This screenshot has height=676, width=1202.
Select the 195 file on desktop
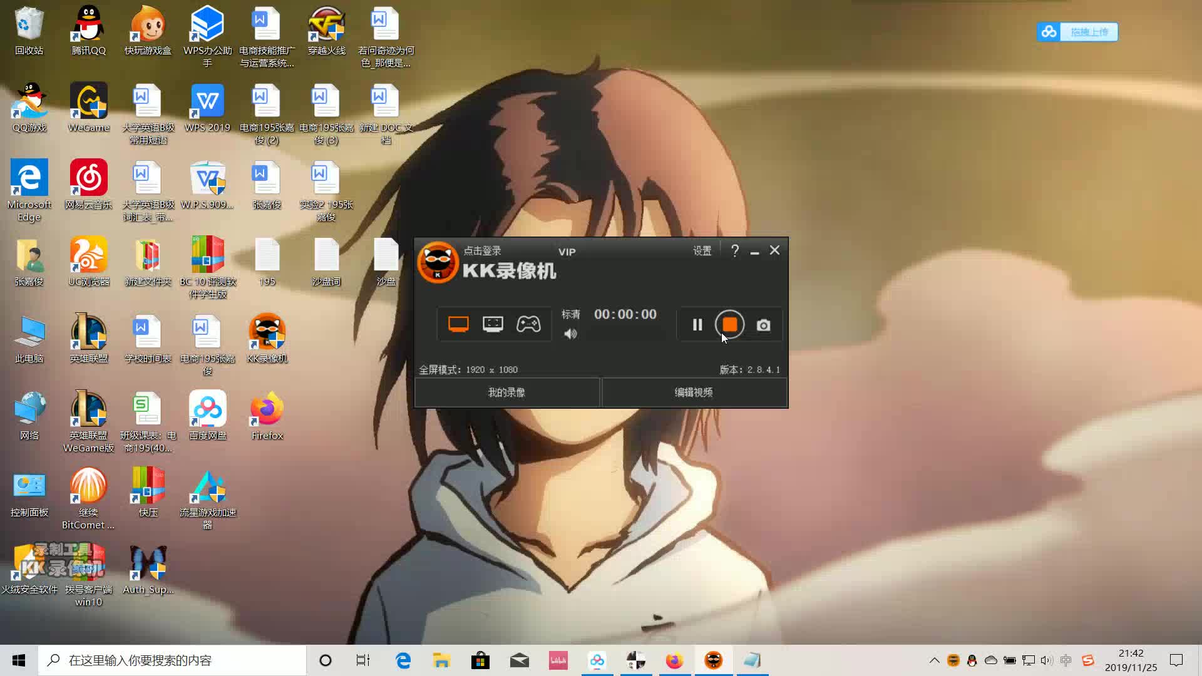[x=267, y=262]
